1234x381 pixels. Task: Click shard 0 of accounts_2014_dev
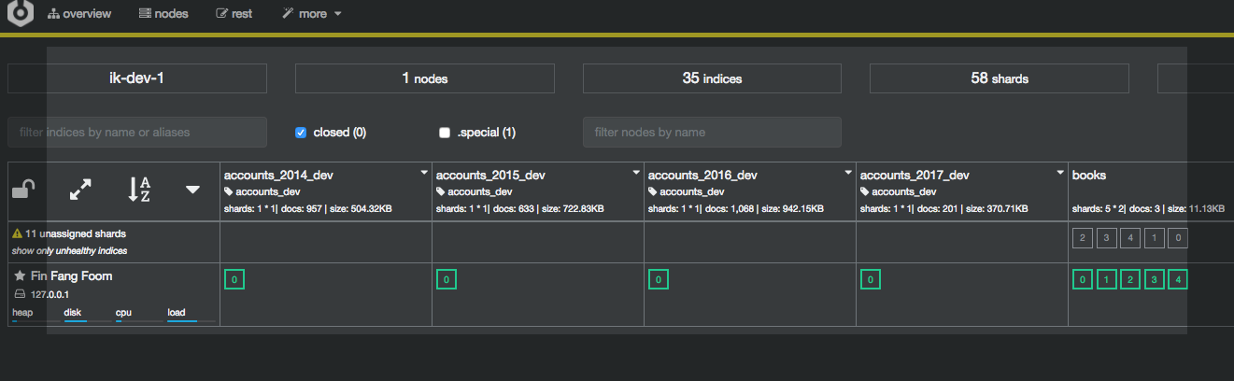234,279
